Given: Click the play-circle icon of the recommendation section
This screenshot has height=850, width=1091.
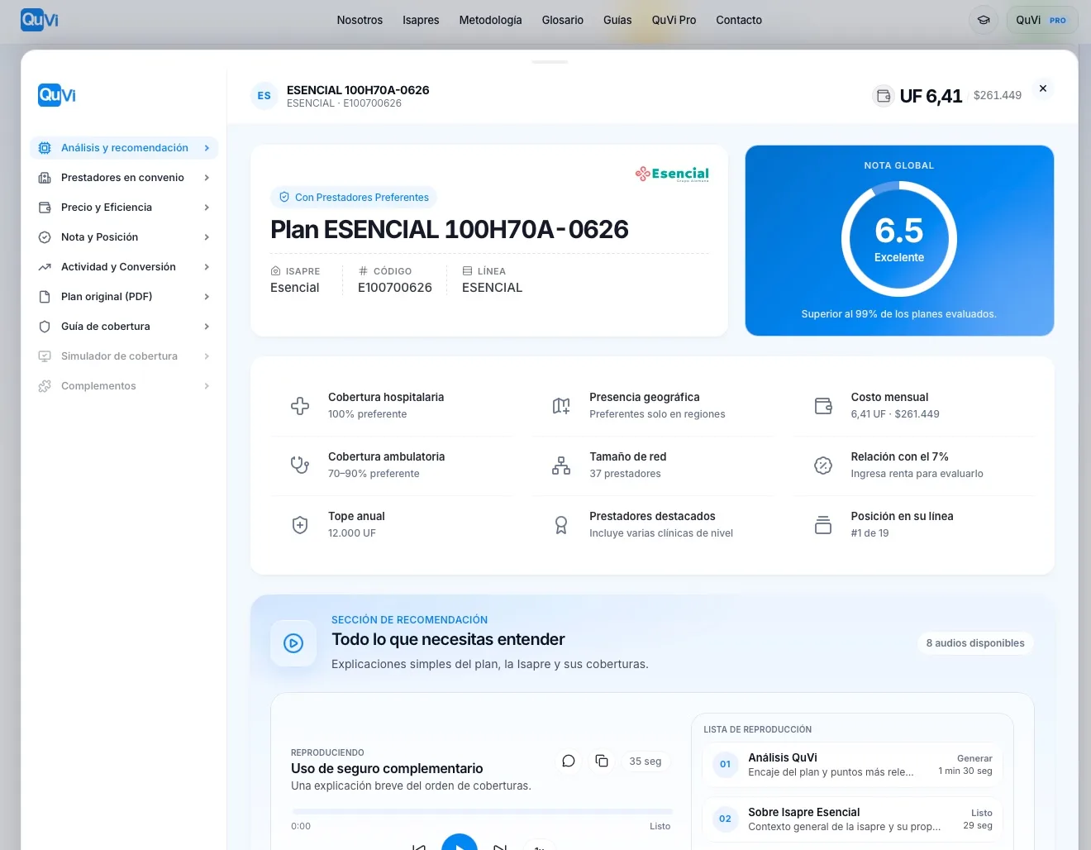Looking at the screenshot, I should click(x=293, y=643).
